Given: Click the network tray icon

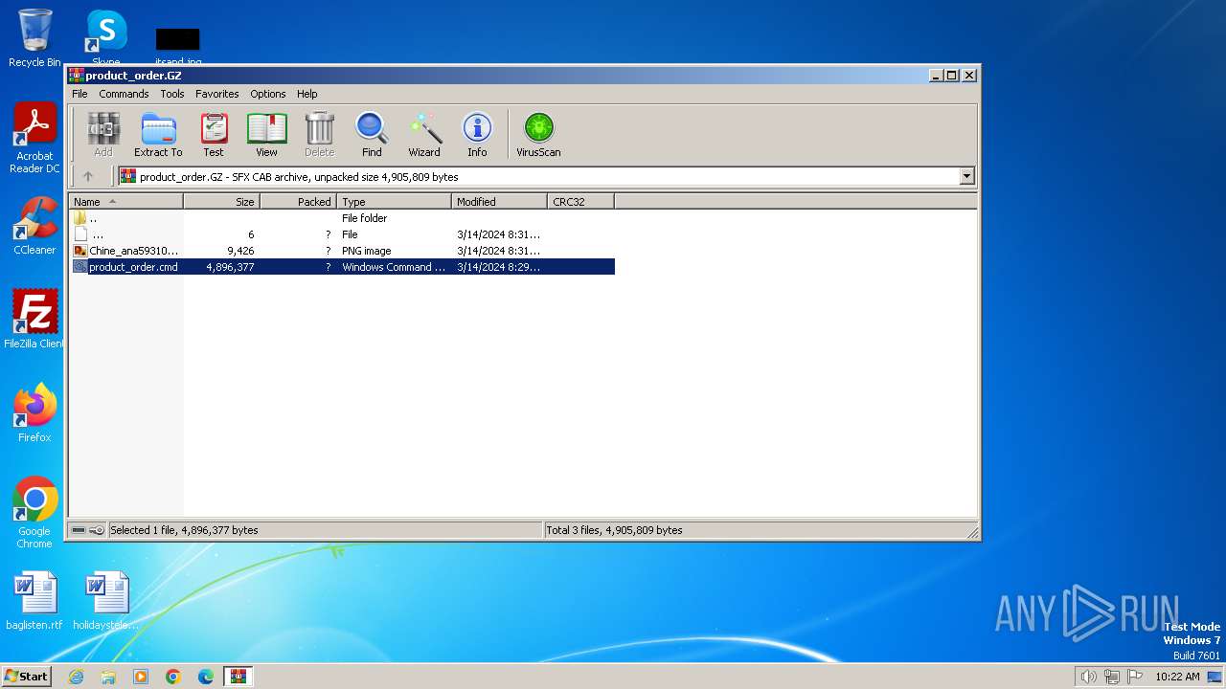Looking at the screenshot, I should click(1112, 677).
